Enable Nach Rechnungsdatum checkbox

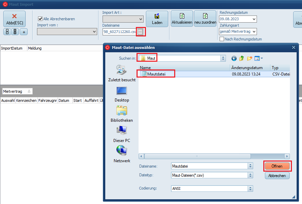[x=222, y=39]
